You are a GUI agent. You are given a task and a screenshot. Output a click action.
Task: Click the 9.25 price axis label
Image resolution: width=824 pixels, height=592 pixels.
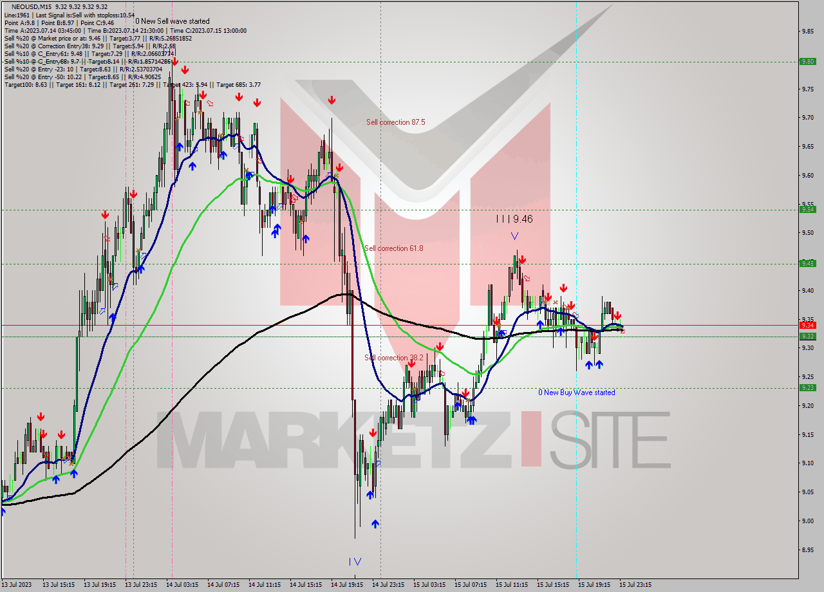point(809,377)
